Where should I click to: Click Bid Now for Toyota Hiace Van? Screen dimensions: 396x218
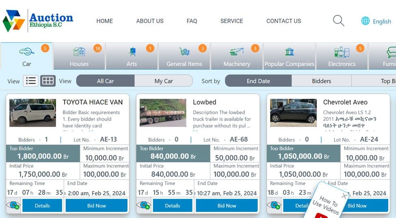[x=97, y=206]
